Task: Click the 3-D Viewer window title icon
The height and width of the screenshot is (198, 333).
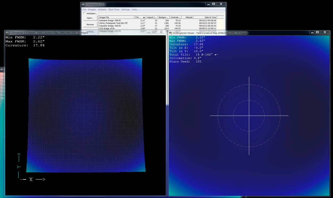Action: [7, 32]
